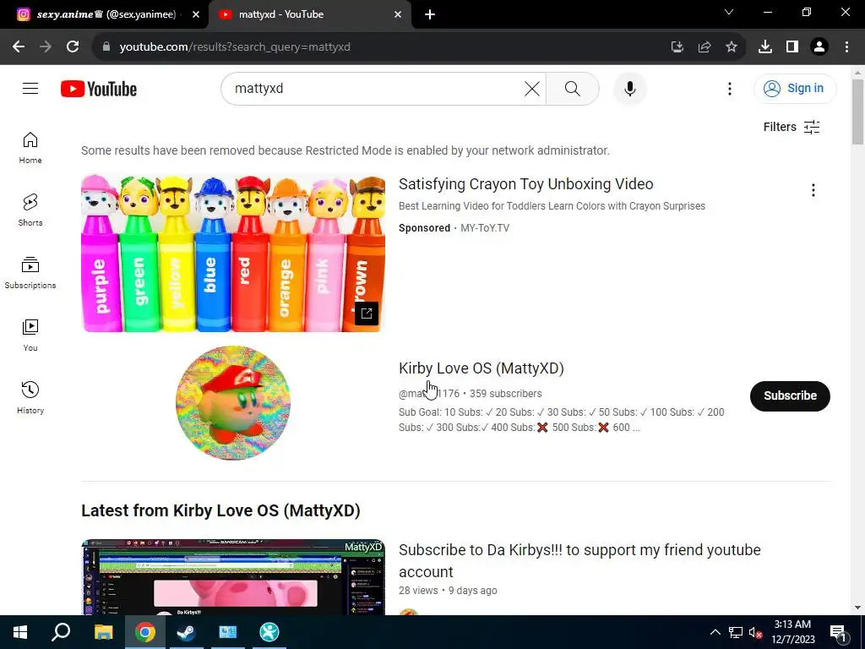This screenshot has height=649, width=865.
Task: Click '359 subscribers' text
Action: pyautogui.click(x=505, y=394)
